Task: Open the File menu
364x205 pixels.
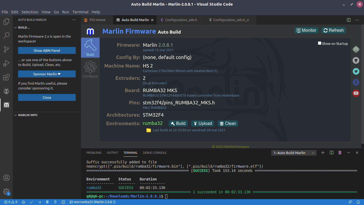Action: point(5,12)
